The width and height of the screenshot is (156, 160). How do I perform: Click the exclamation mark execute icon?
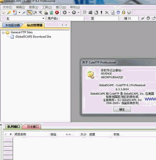[x=102, y=12]
